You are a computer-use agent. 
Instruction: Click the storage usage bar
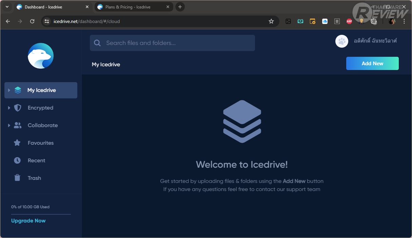[41, 214]
